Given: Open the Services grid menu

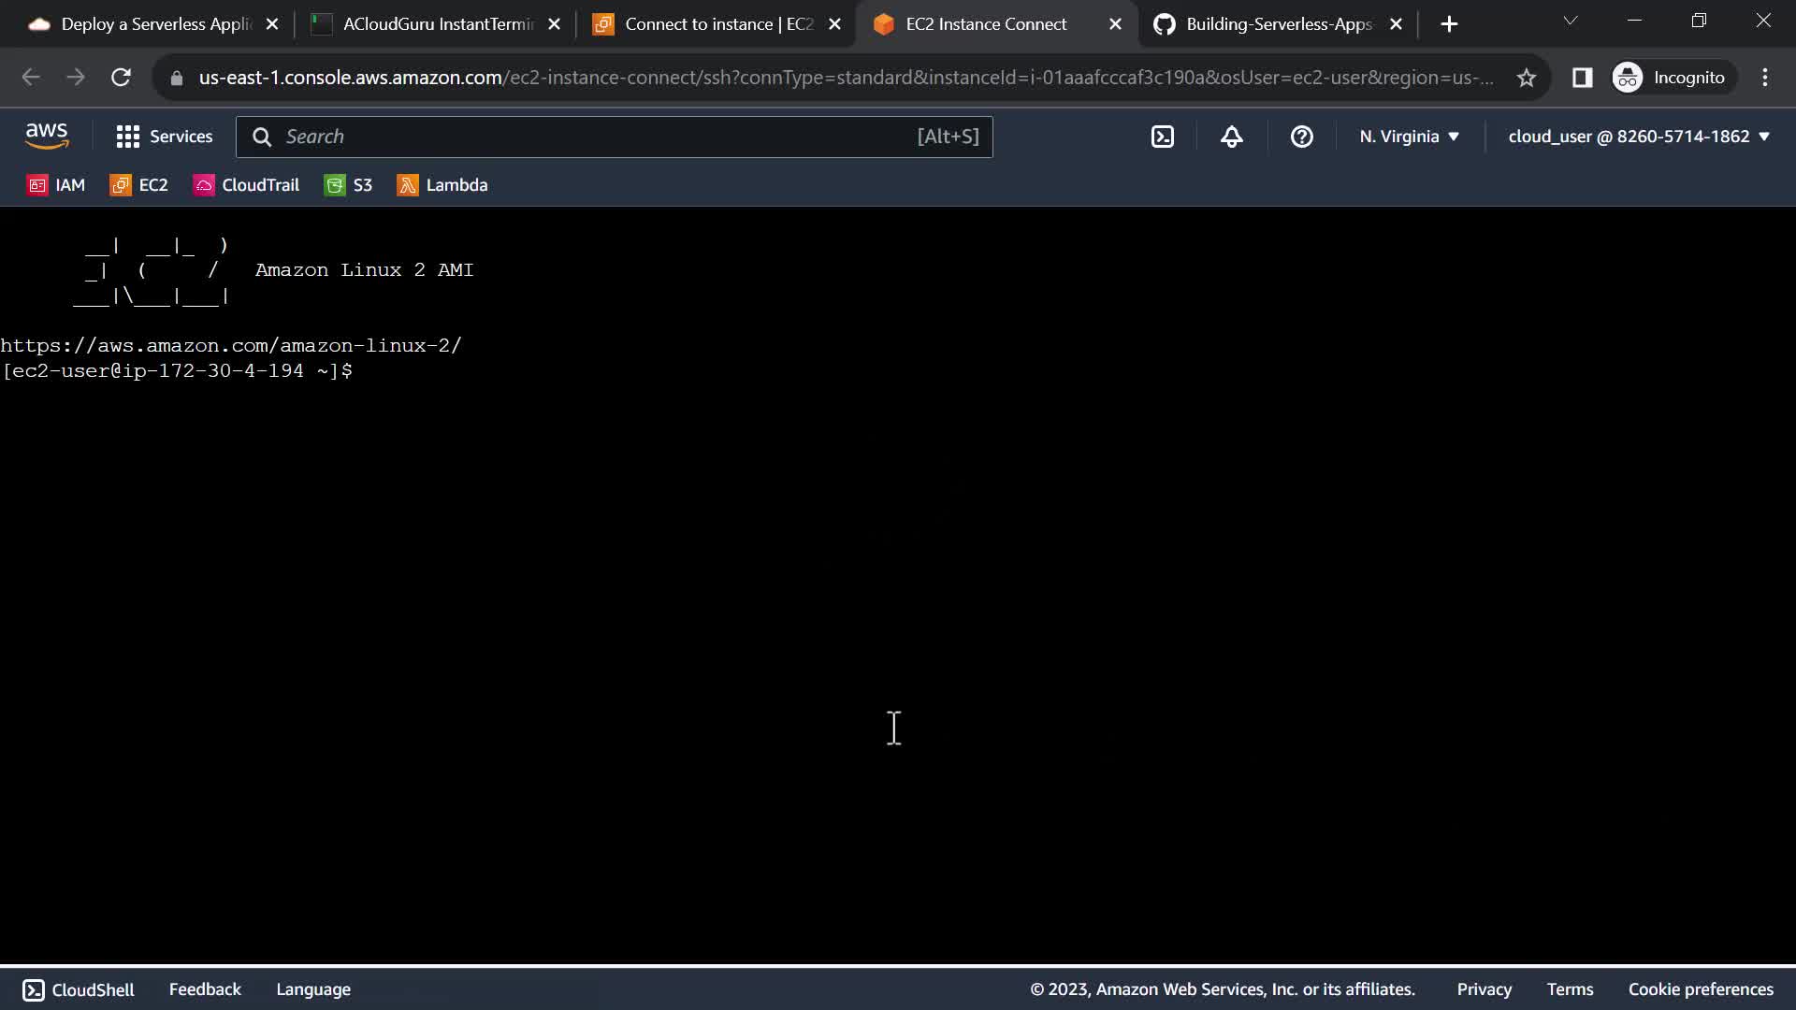Looking at the screenshot, I should [165, 137].
